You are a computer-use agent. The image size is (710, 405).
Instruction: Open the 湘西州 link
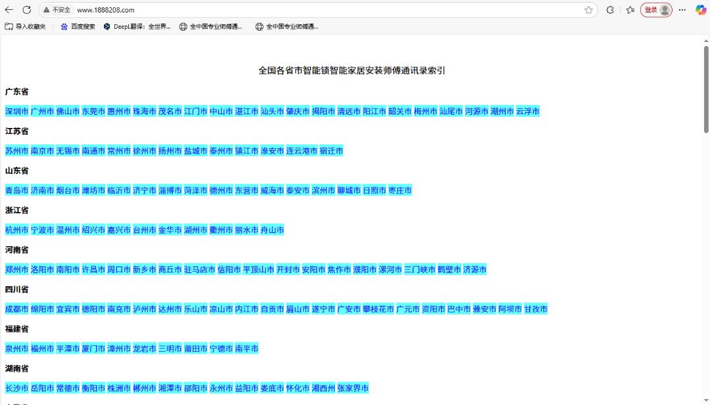pos(323,389)
